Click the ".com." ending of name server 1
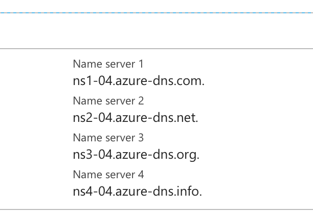Screen dimensions: 313x211 click(x=189, y=81)
